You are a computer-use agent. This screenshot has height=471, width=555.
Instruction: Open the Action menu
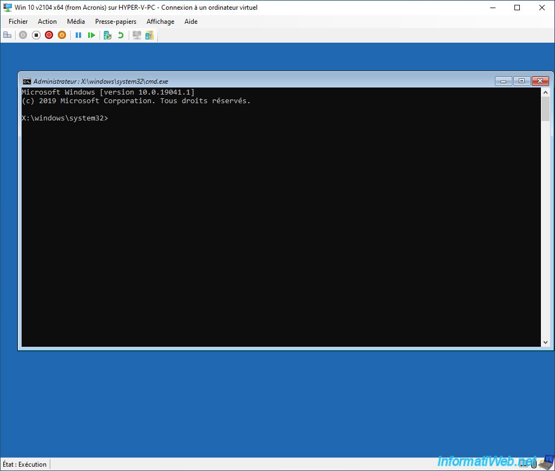(47, 22)
